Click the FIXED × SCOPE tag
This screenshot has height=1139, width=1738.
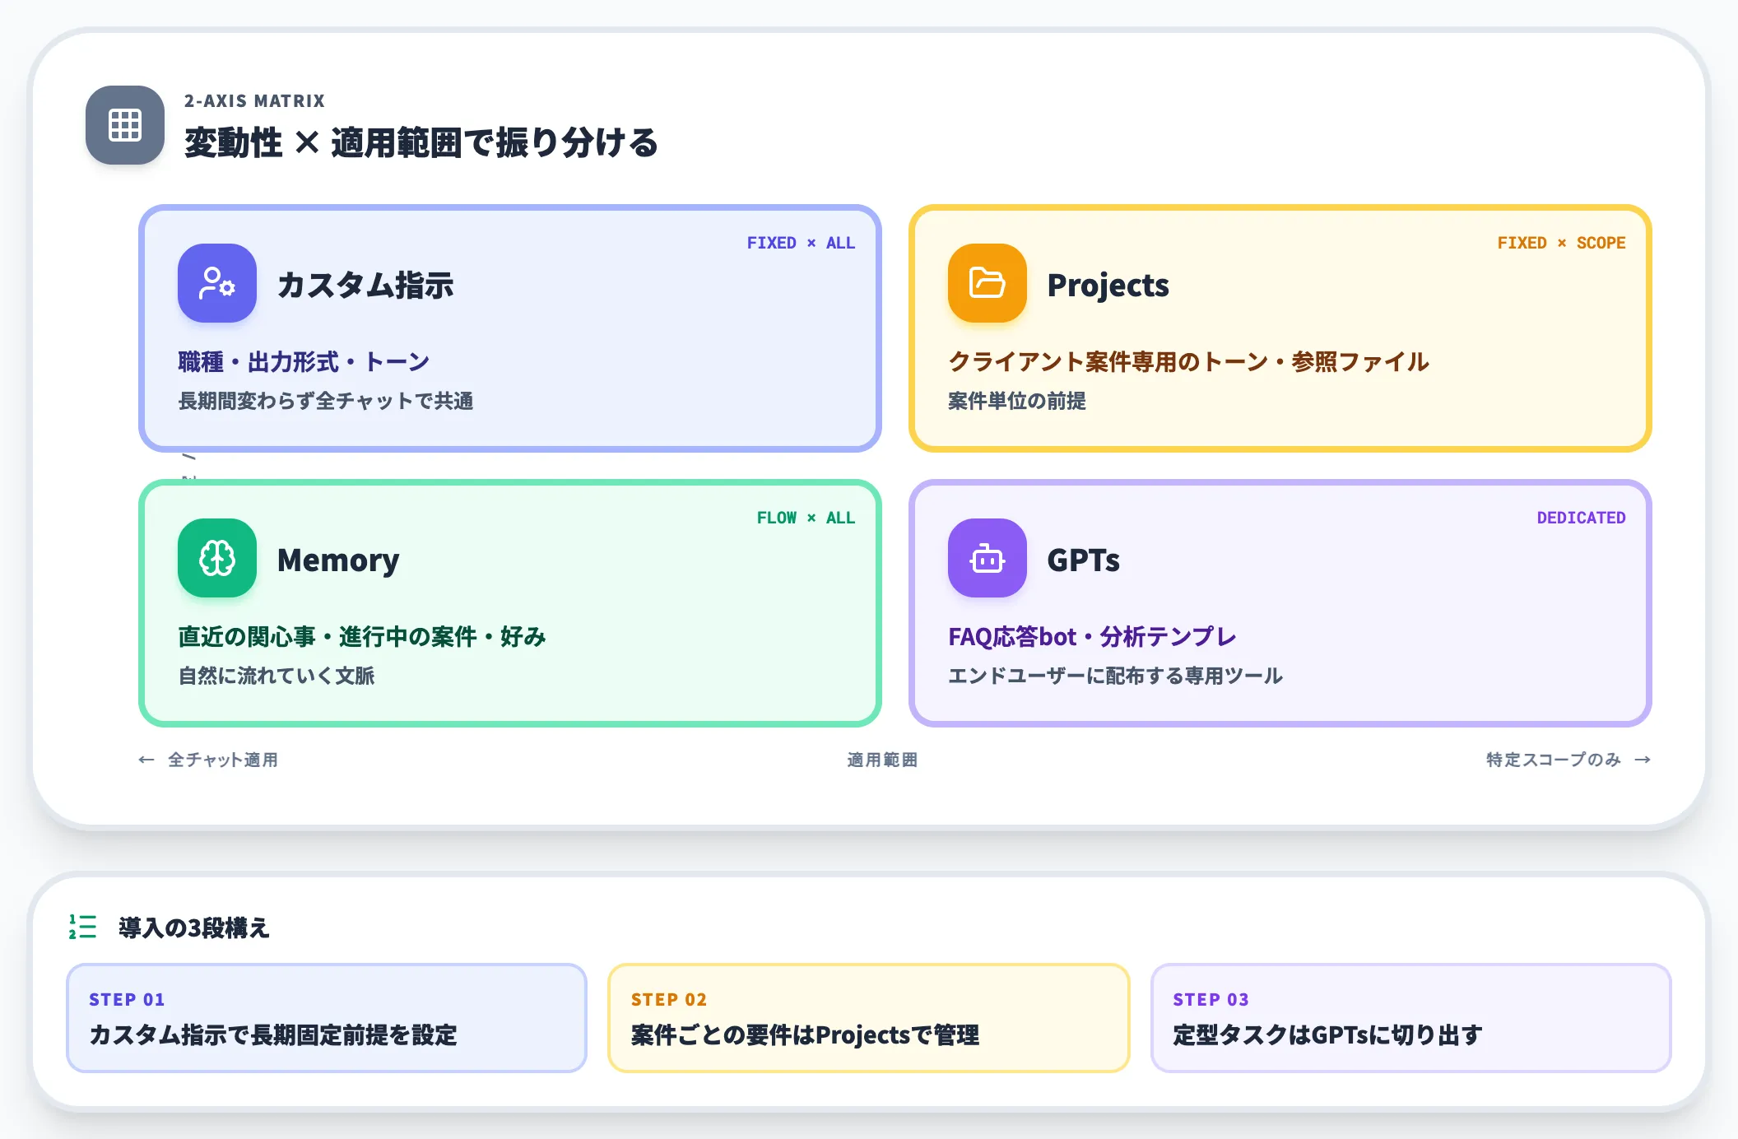tap(1561, 243)
